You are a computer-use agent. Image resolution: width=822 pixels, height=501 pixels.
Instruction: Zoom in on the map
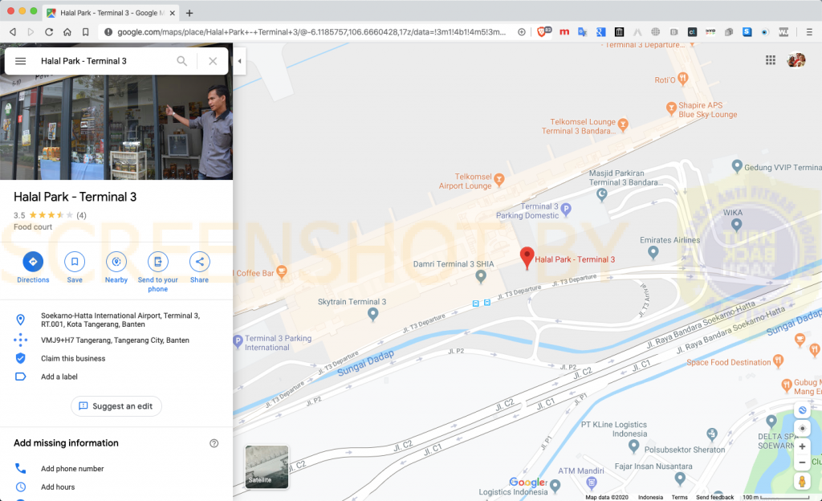pos(802,446)
